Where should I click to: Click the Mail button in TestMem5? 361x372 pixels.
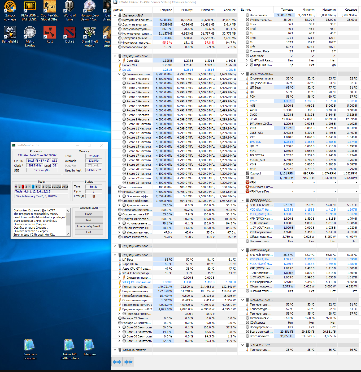pyautogui.click(x=89, y=220)
